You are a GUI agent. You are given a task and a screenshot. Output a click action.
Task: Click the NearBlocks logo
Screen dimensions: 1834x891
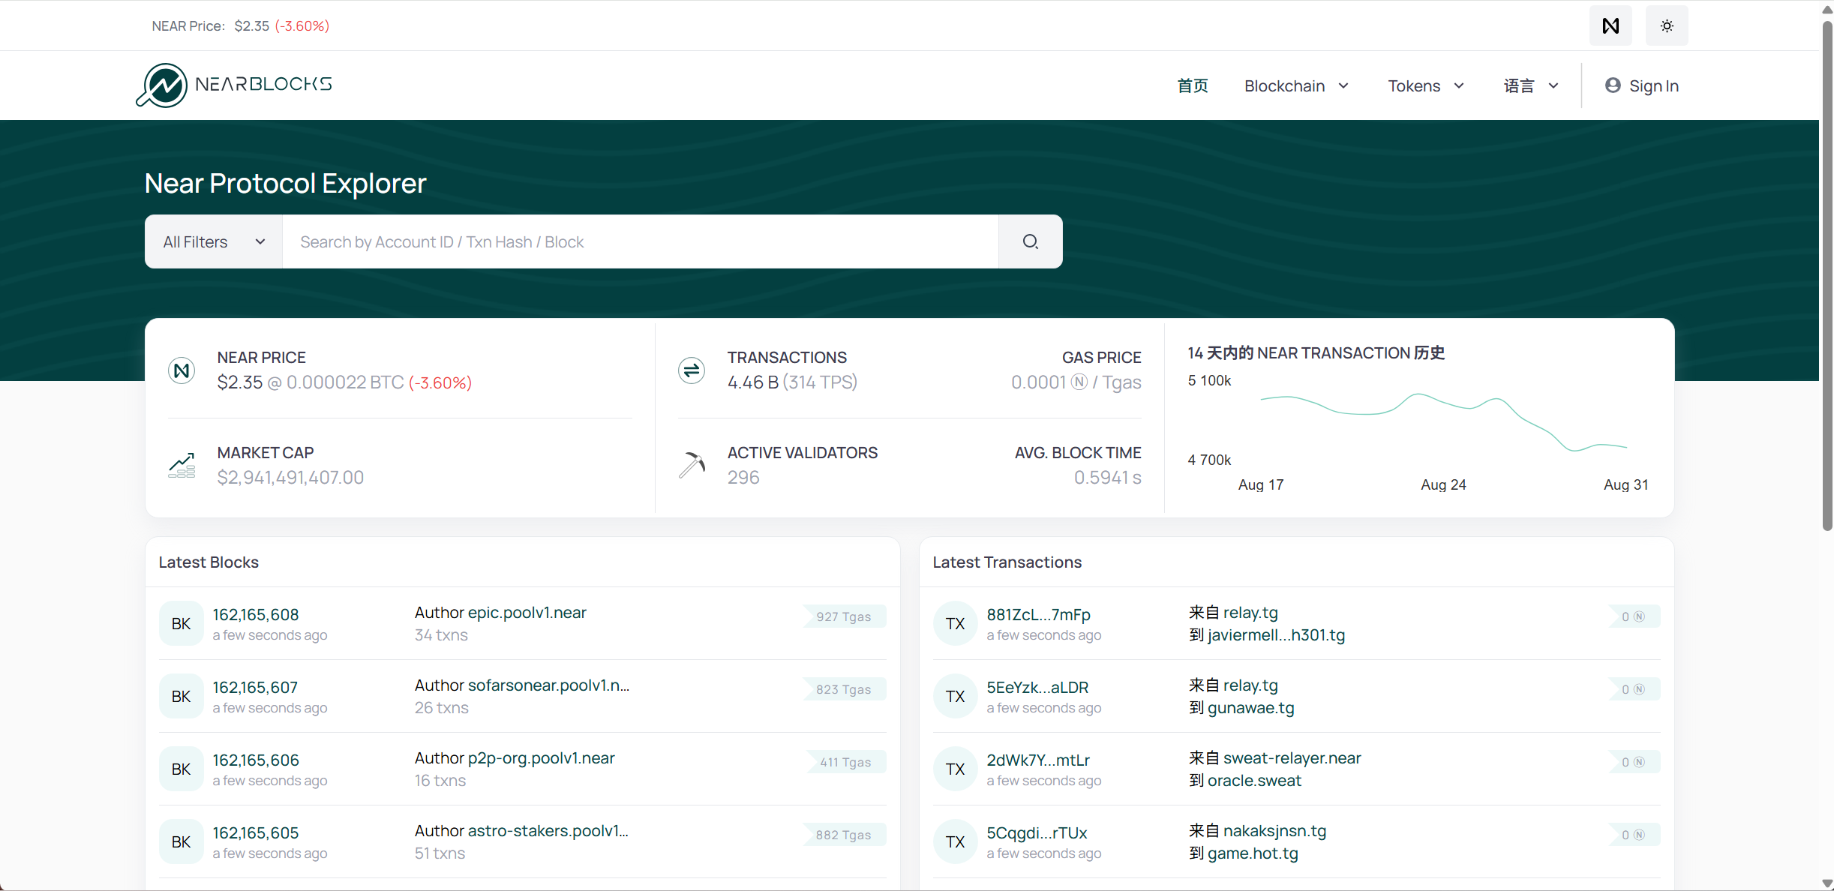click(234, 85)
